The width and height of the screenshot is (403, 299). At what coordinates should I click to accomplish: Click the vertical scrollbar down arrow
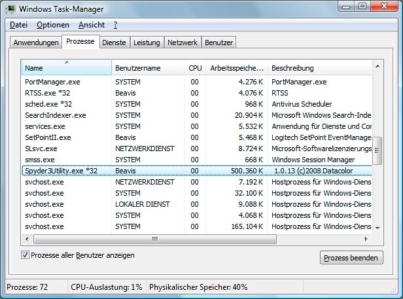[x=377, y=228]
